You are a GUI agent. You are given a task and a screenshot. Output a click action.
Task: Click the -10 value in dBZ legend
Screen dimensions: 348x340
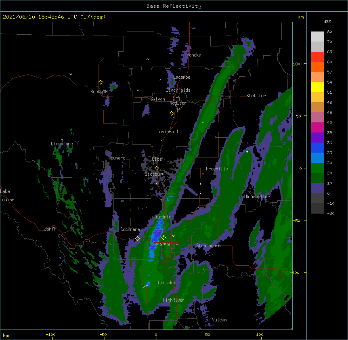coord(331,203)
